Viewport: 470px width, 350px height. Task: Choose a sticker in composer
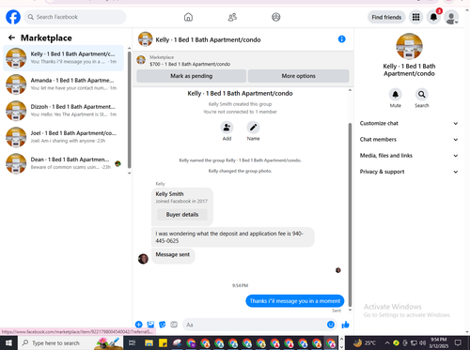[163, 325]
